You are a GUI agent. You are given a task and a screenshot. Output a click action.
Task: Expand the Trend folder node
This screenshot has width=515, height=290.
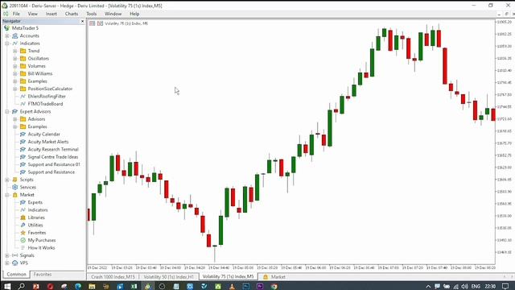click(x=14, y=51)
